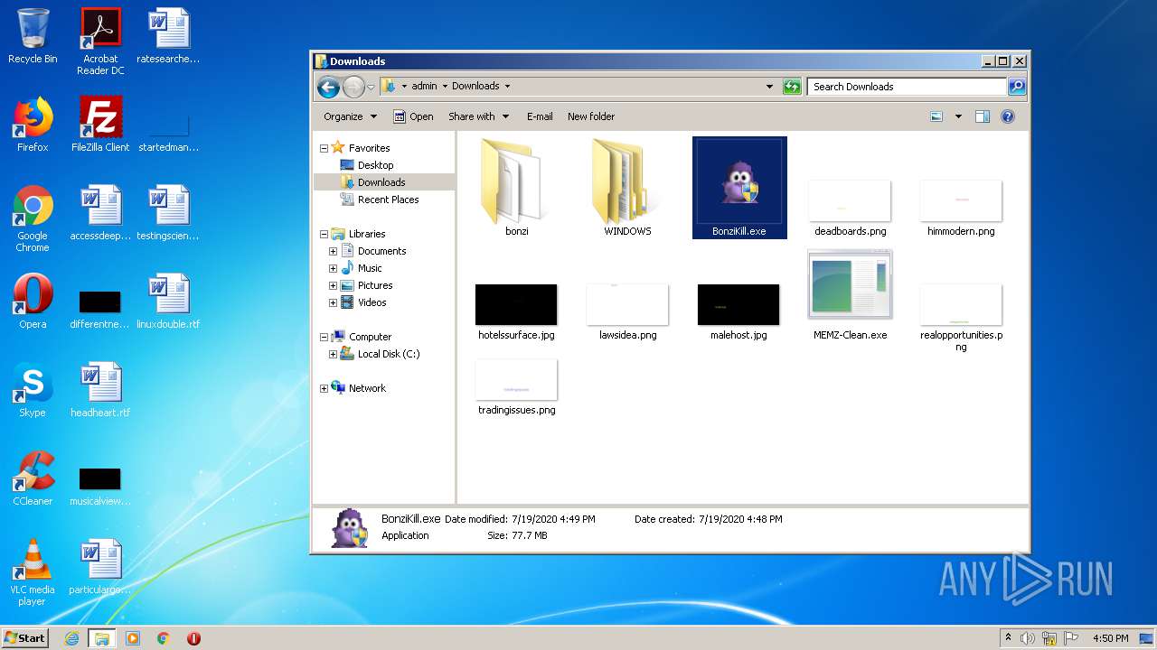This screenshot has height=650, width=1157.
Task: Select the FileZilla Client desktop shortcut
Action: (100, 125)
